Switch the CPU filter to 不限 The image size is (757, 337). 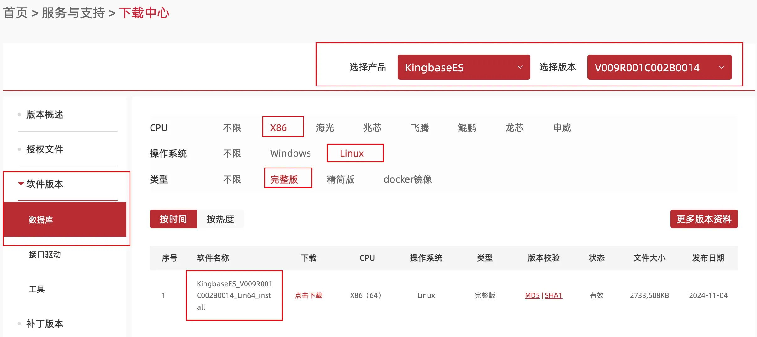click(232, 127)
